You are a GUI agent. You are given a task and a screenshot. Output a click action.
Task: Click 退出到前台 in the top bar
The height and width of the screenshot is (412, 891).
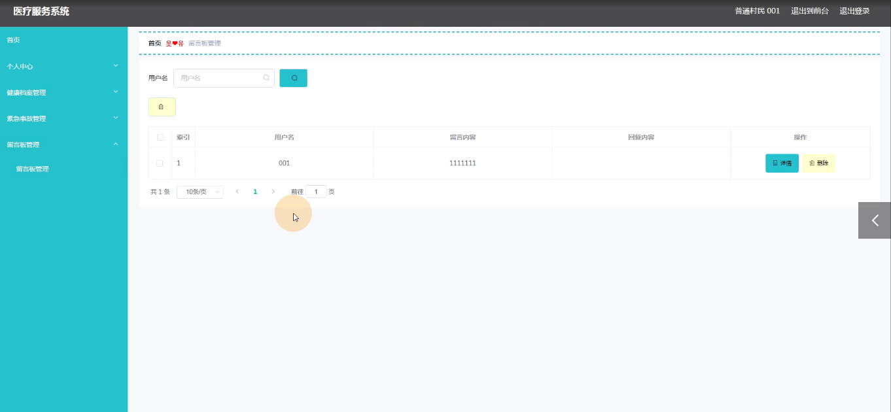click(x=809, y=11)
